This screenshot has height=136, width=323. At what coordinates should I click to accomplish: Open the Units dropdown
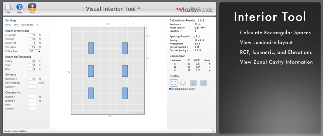click(26, 25)
